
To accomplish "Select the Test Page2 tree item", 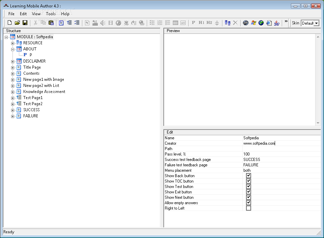I will 33,104.
